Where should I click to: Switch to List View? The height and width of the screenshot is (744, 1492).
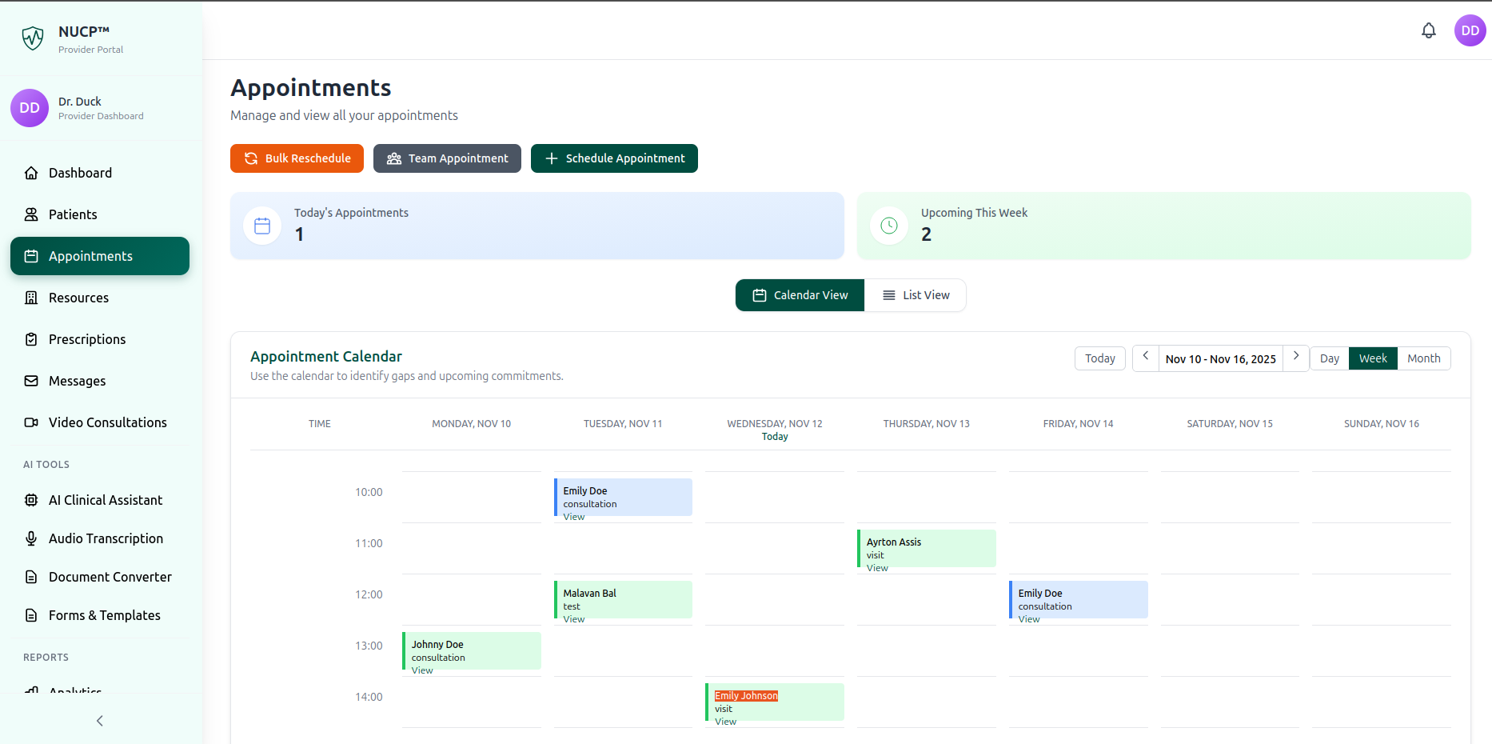tap(915, 295)
